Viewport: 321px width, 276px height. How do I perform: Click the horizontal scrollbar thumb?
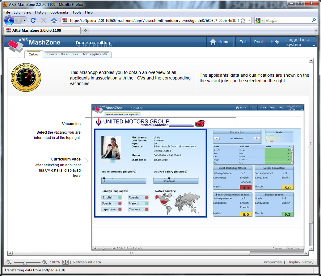[x=131, y=253]
